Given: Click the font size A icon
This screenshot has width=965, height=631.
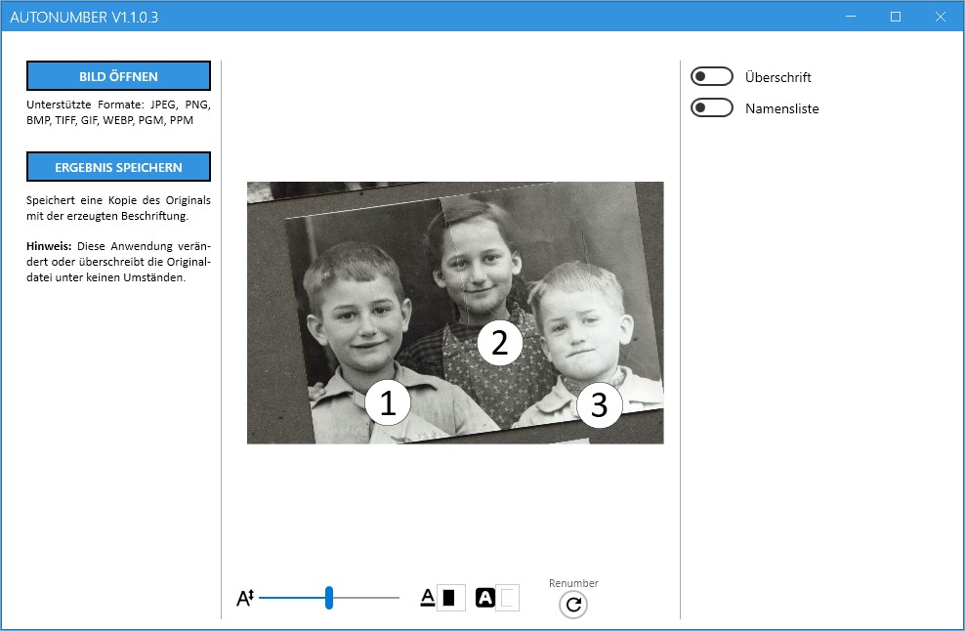Looking at the screenshot, I should [245, 598].
